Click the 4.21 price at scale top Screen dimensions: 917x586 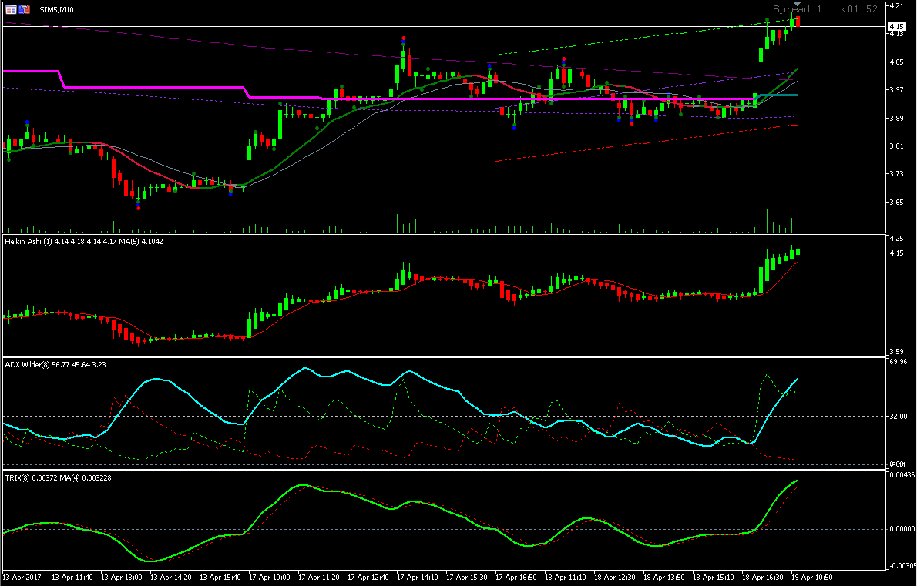(x=896, y=6)
